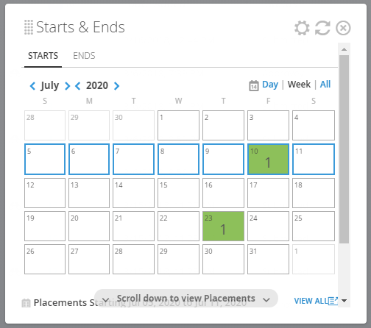
Task: Select green July 10 cell
Action: click(x=268, y=159)
